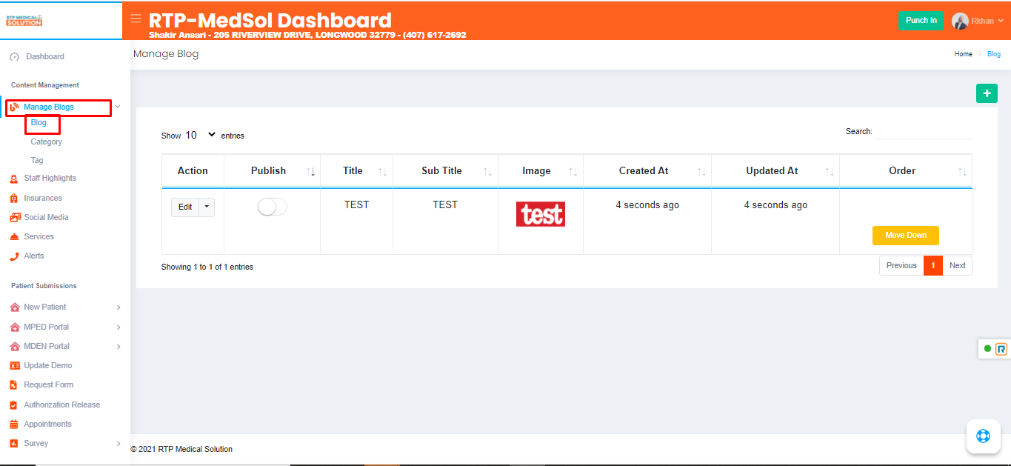Viewport: 1011px width, 466px height.
Task: Open the show entries count dropdown
Action: click(x=201, y=135)
